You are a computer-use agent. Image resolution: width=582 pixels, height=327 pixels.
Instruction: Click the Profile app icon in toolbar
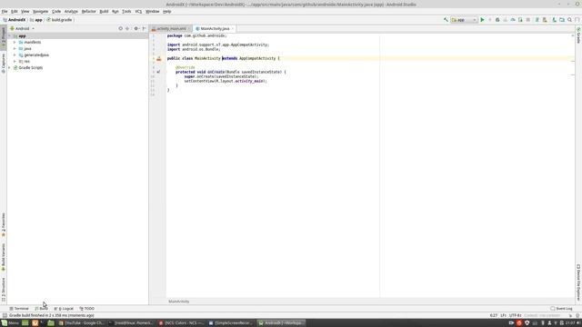click(x=513, y=20)
